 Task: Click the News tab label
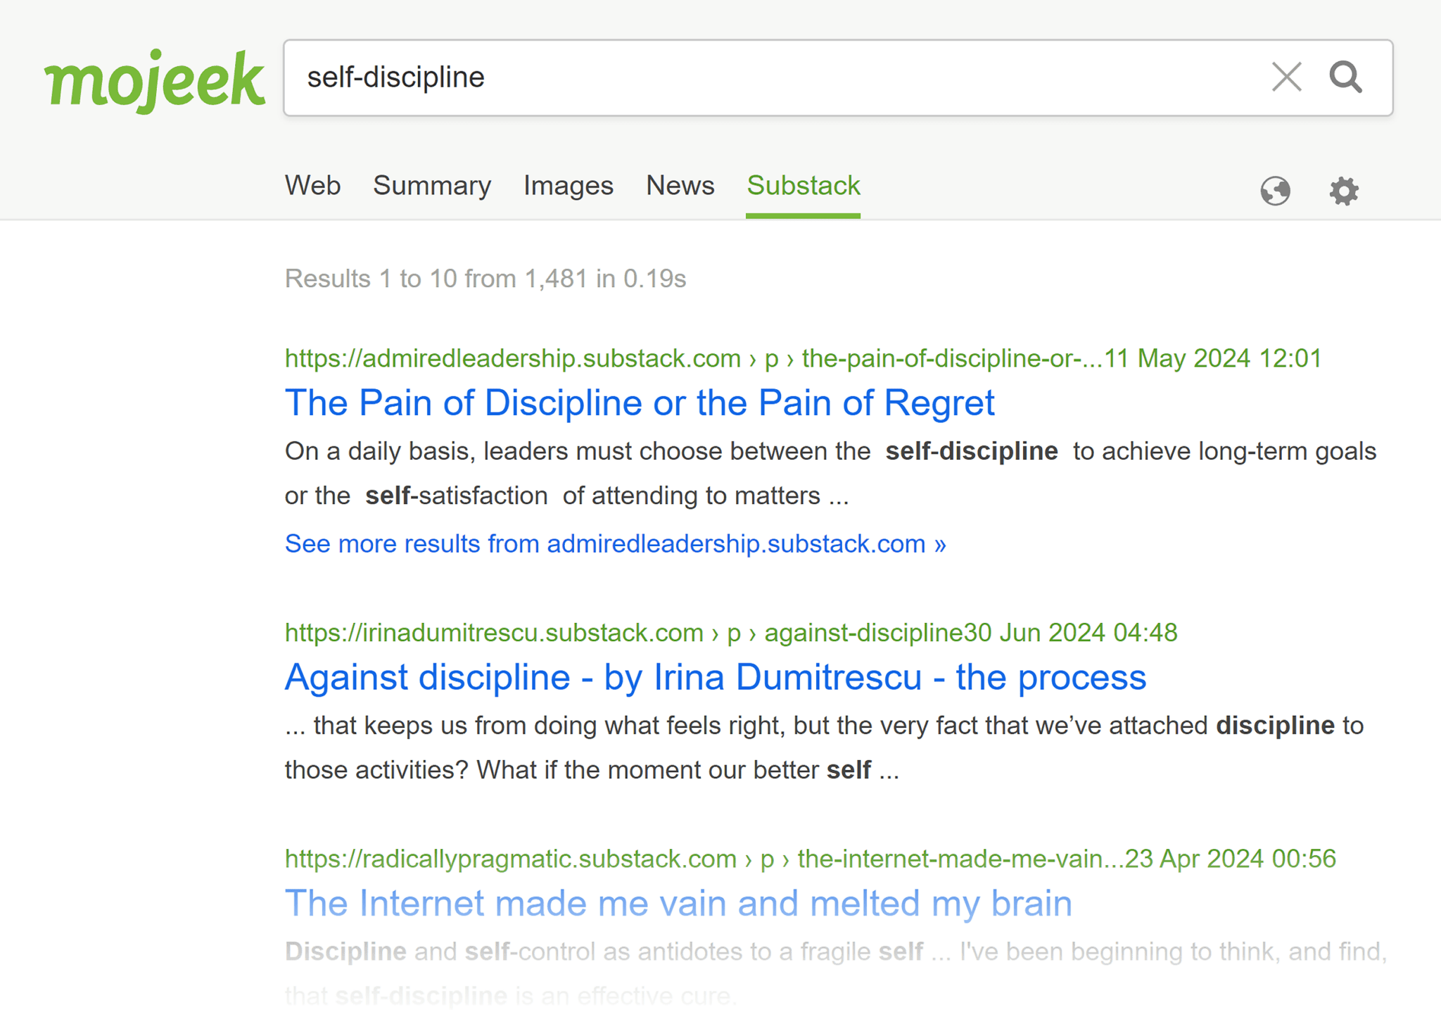tap(680, 186)
